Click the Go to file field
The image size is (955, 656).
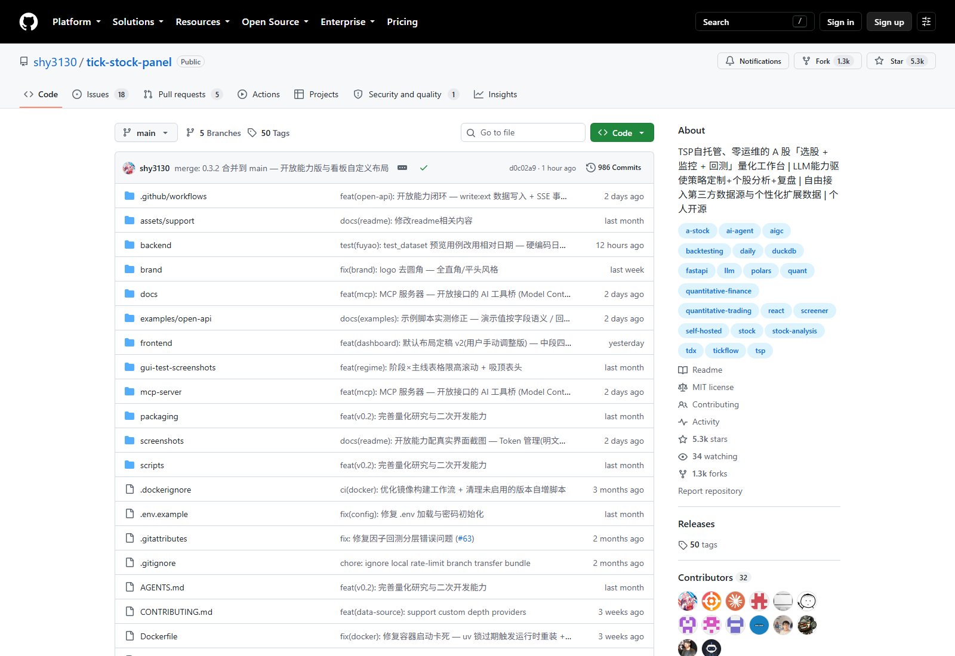523,132
